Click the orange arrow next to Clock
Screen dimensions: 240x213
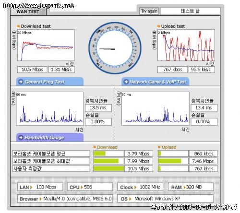point(135,187)
